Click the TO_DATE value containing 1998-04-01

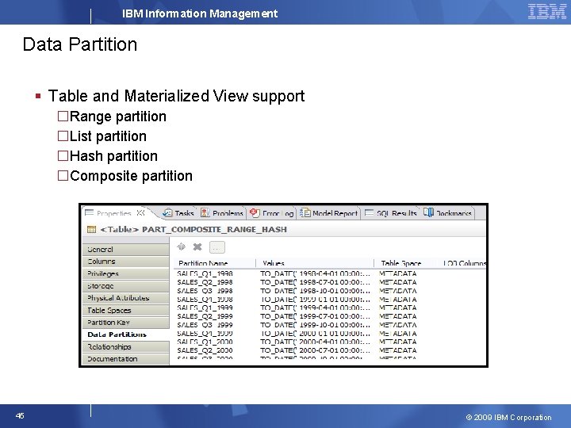315,273
